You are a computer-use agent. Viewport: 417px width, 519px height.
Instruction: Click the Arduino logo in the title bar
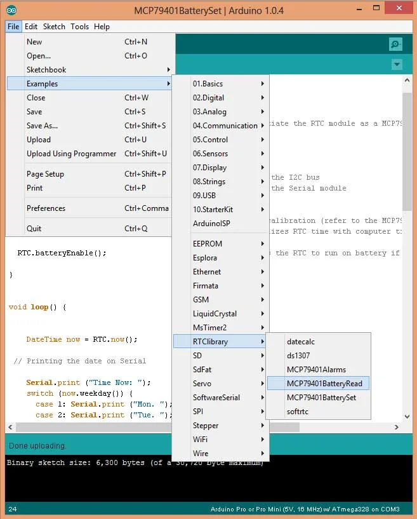click(11, 10)
